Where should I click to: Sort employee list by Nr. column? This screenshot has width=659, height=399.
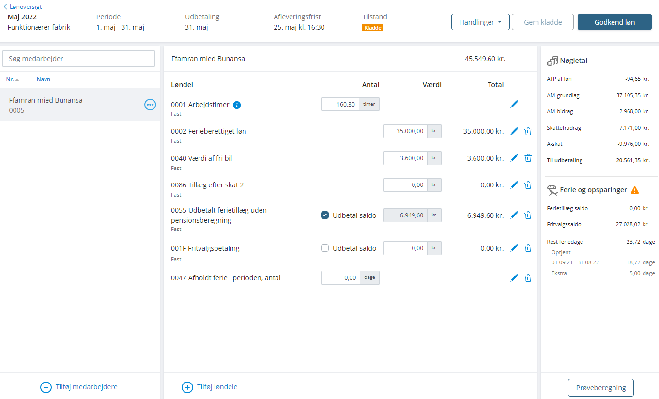tap(13, 79)
